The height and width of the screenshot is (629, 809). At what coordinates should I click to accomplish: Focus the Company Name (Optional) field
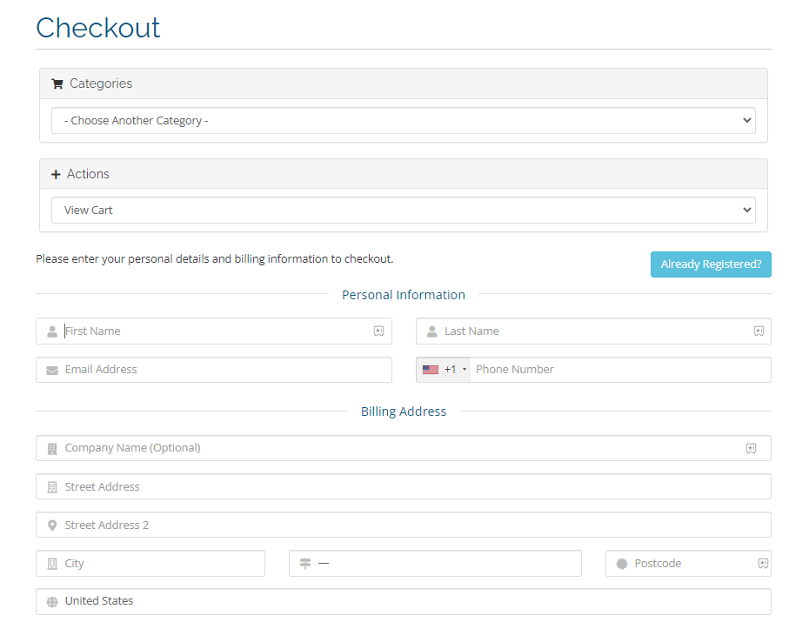(x=404, y=448)
